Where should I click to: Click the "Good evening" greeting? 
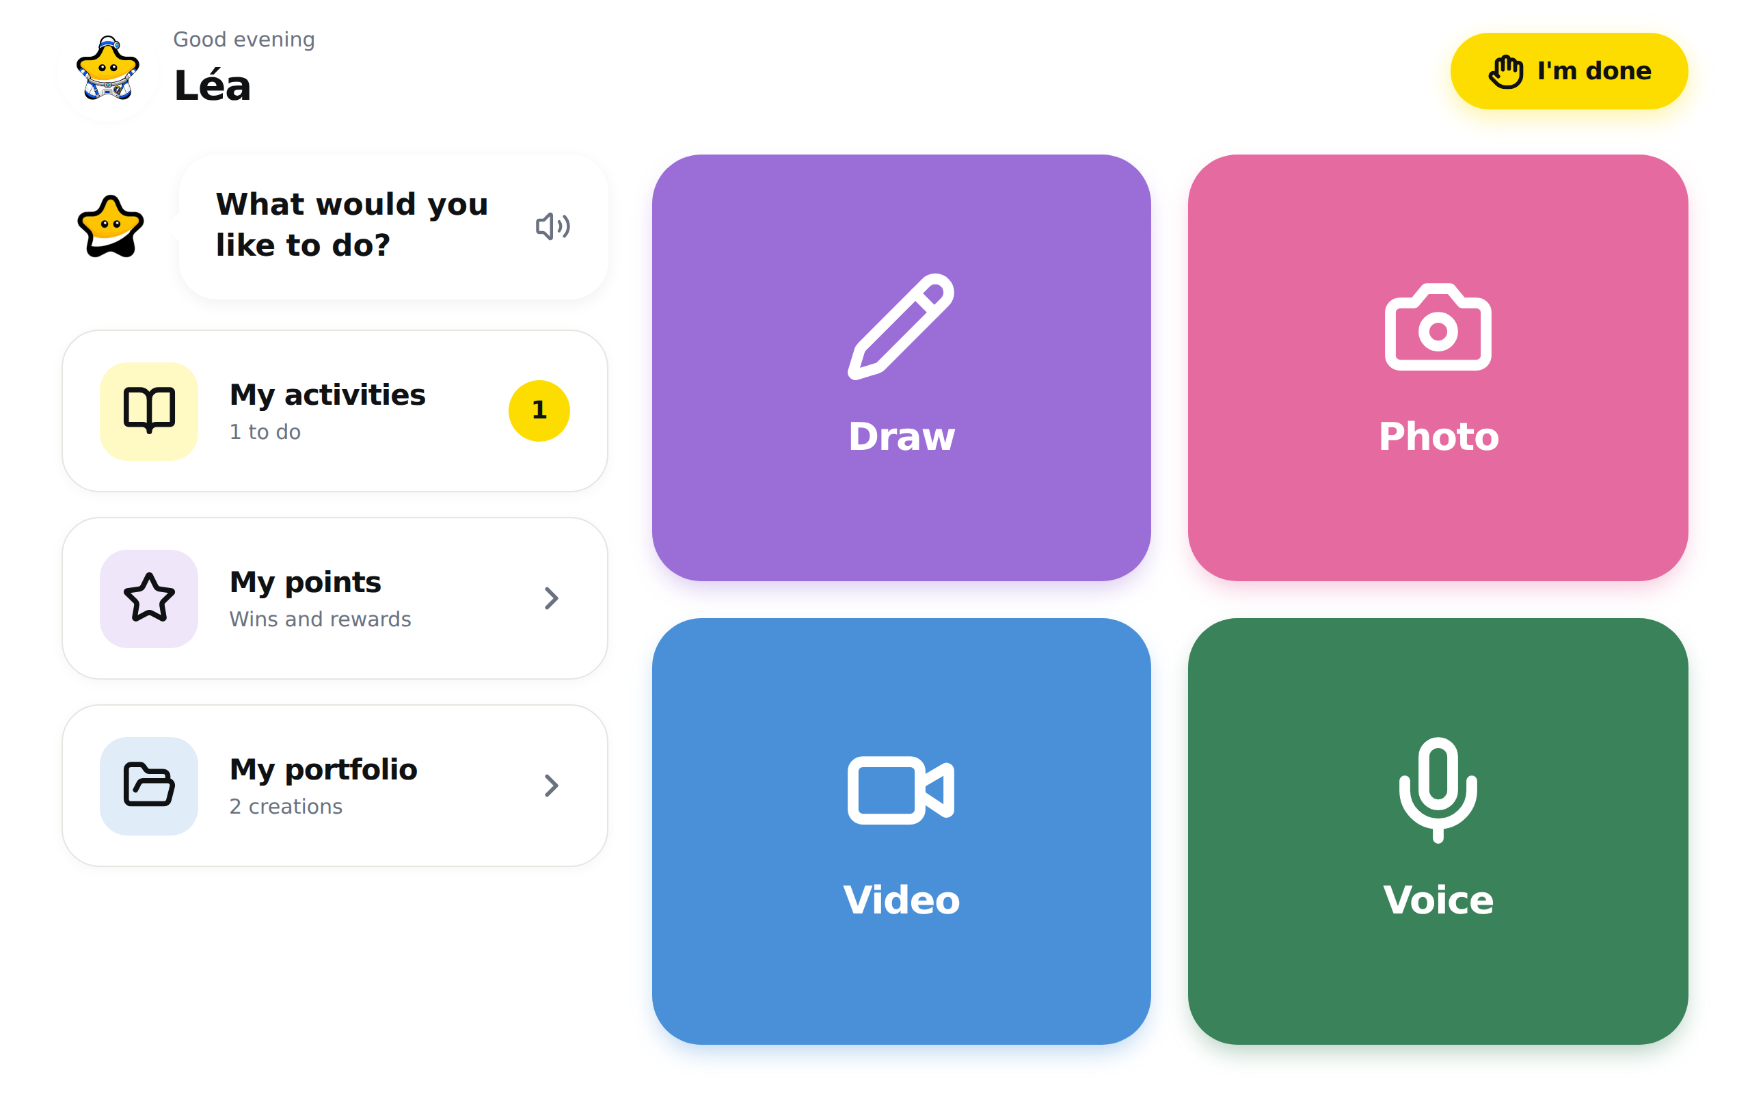(x=243, y=39)
